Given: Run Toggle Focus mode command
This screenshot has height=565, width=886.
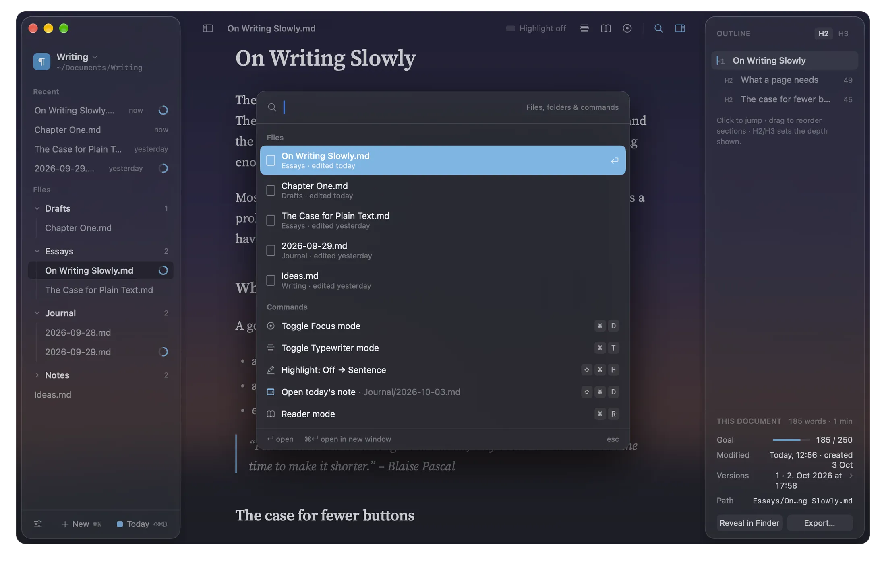Looking at the screenshot, I should pos(443,326).
